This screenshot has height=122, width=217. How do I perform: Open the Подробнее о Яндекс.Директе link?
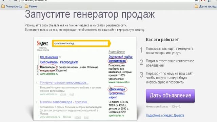165,115
